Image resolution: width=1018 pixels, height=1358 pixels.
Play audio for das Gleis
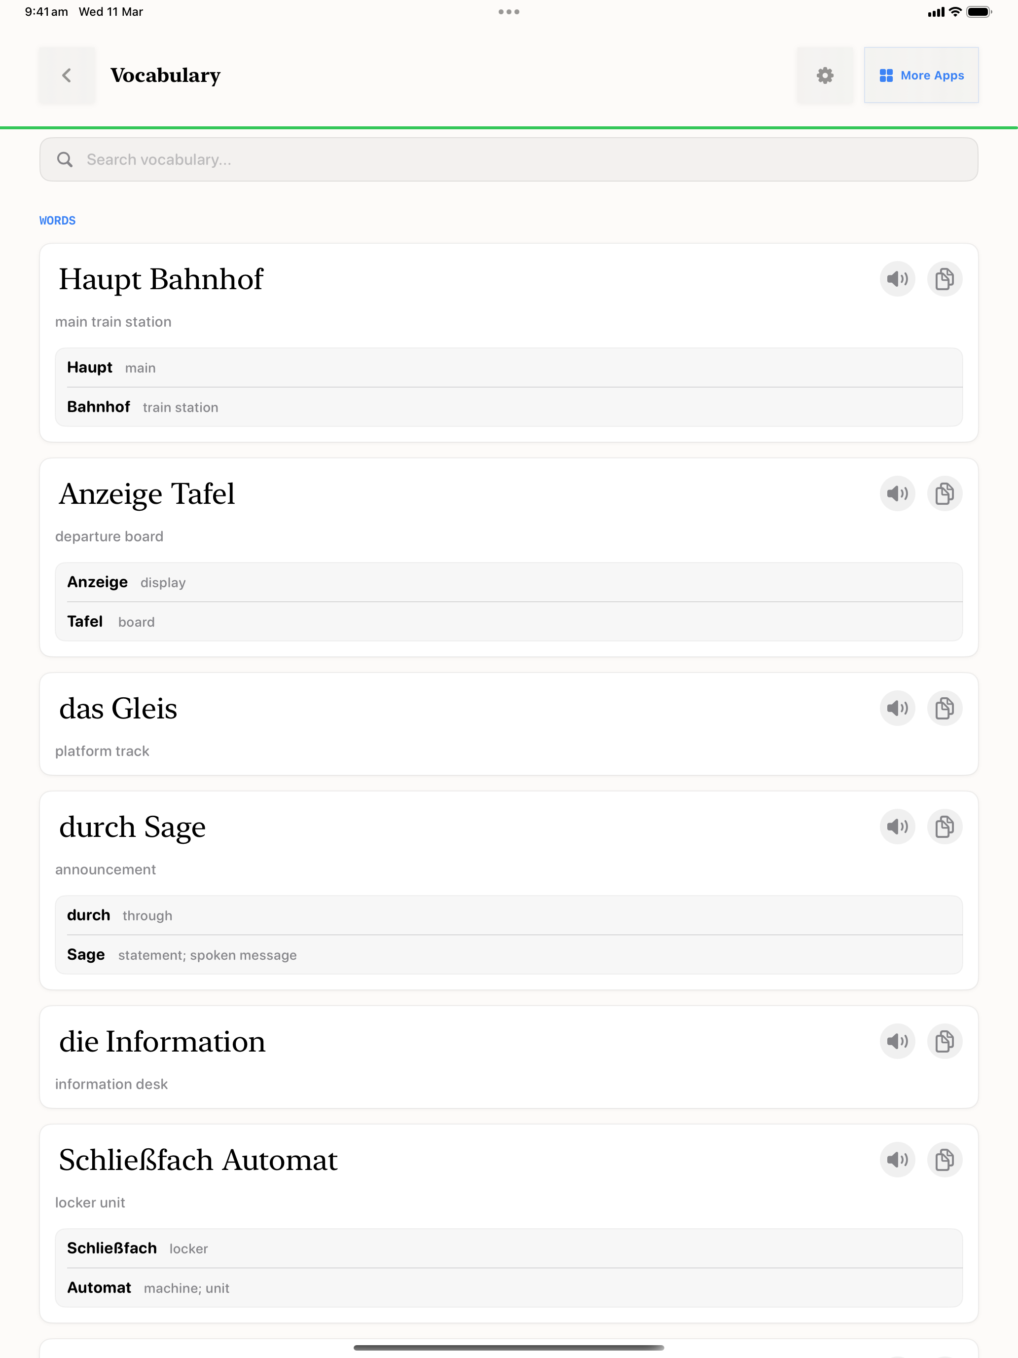tap(897, 709)
